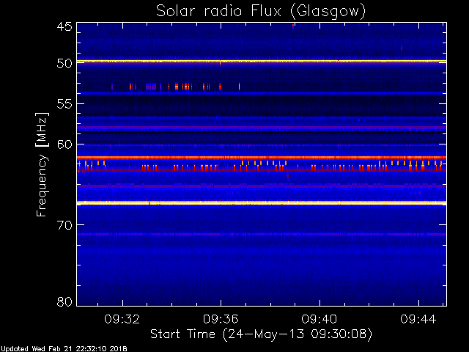469x352 pixels.
Task: Click the plot title 'Solar radio Flux (Glasgow)'
Action: coord(261,12)
